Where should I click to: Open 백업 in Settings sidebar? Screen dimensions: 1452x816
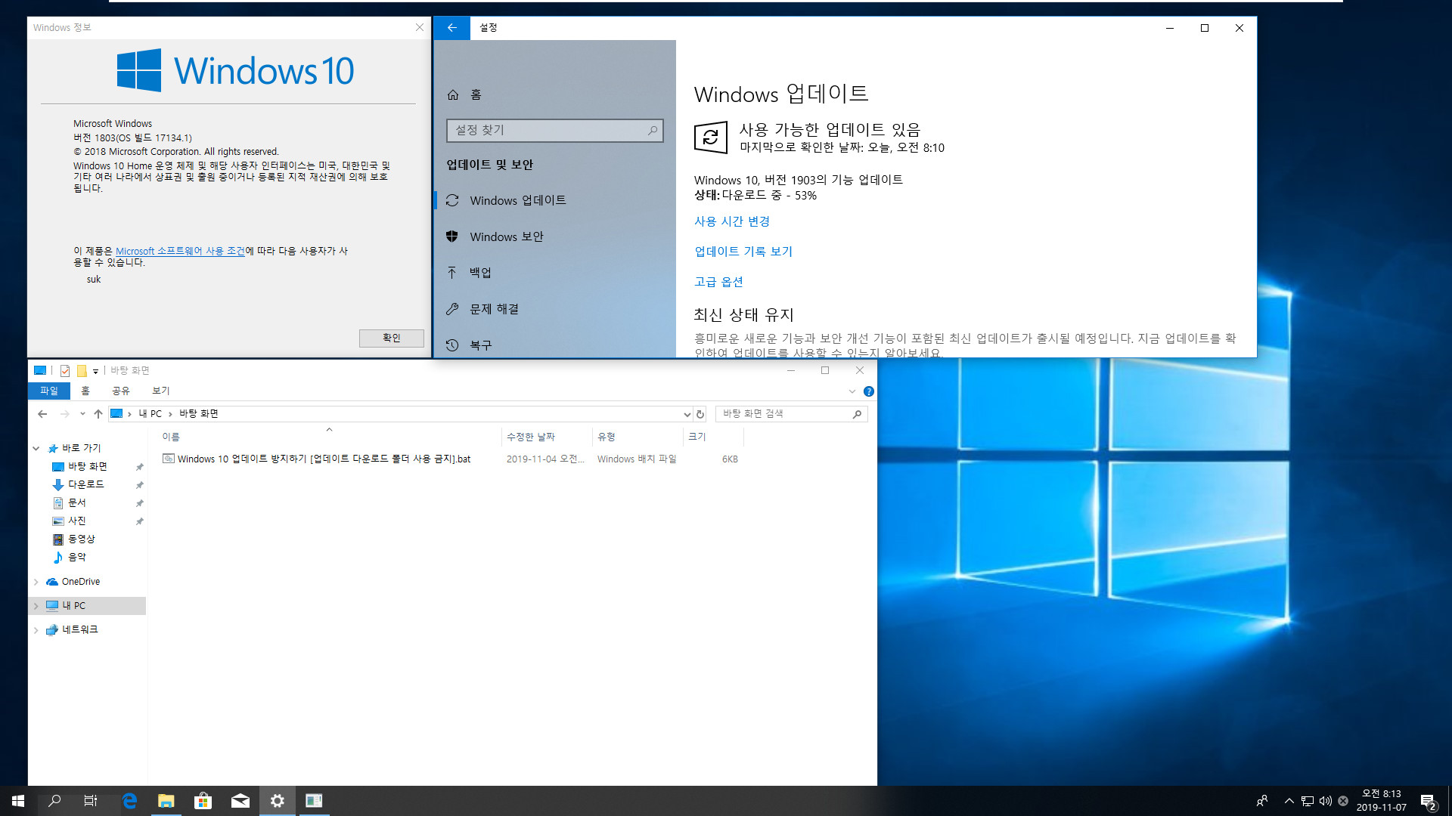(554, 273)
